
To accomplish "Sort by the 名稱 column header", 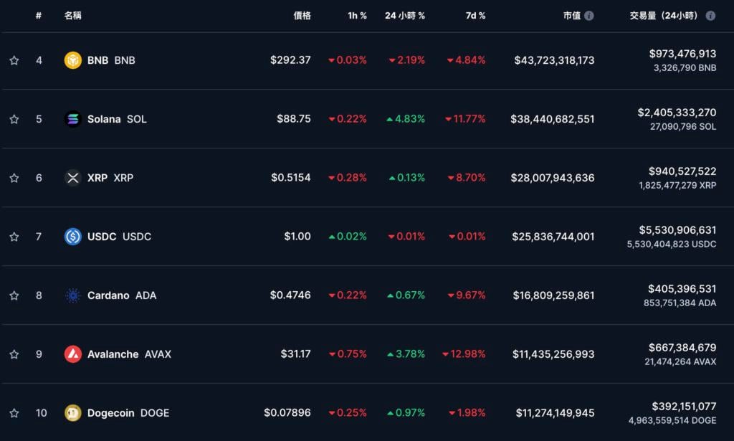I will click(x=72, y=16).
